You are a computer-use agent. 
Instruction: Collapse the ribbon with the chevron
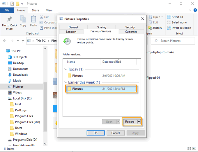click(190, 10)
